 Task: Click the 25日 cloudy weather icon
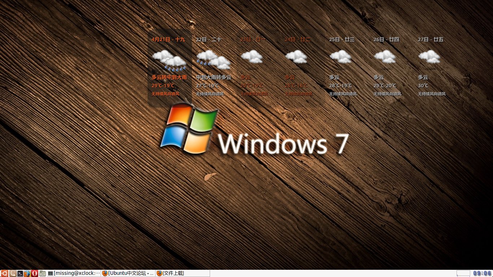[x=340, y=57]
